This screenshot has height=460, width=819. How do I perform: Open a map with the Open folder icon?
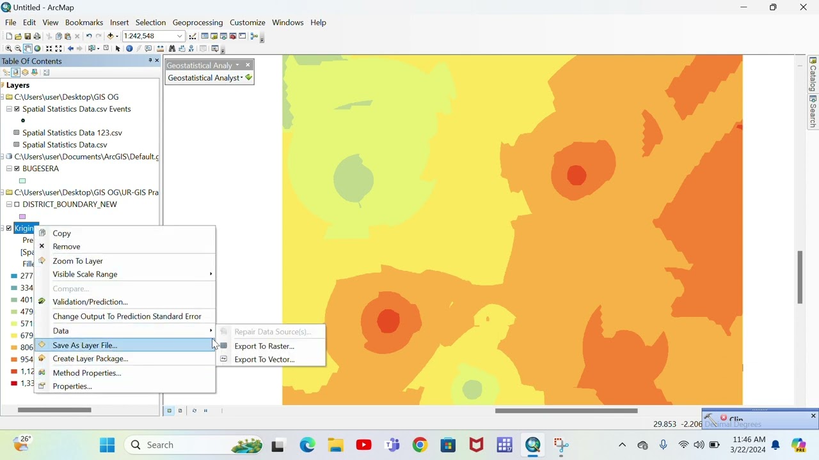point(18,36)
